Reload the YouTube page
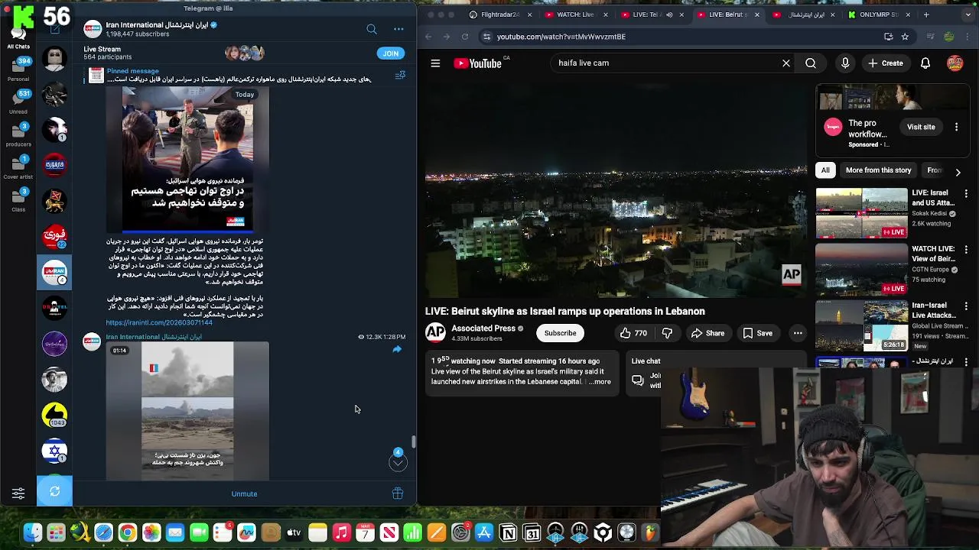The width and height of the screenshot is (979, 550). pos(464,37)
